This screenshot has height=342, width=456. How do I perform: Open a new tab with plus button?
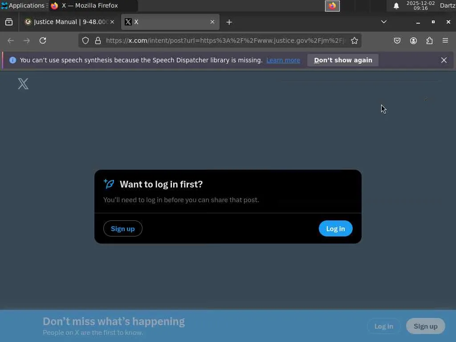click(229, 22)
